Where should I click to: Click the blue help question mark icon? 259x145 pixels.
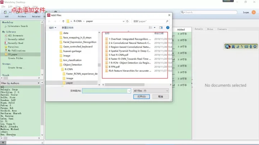[168, 28]
